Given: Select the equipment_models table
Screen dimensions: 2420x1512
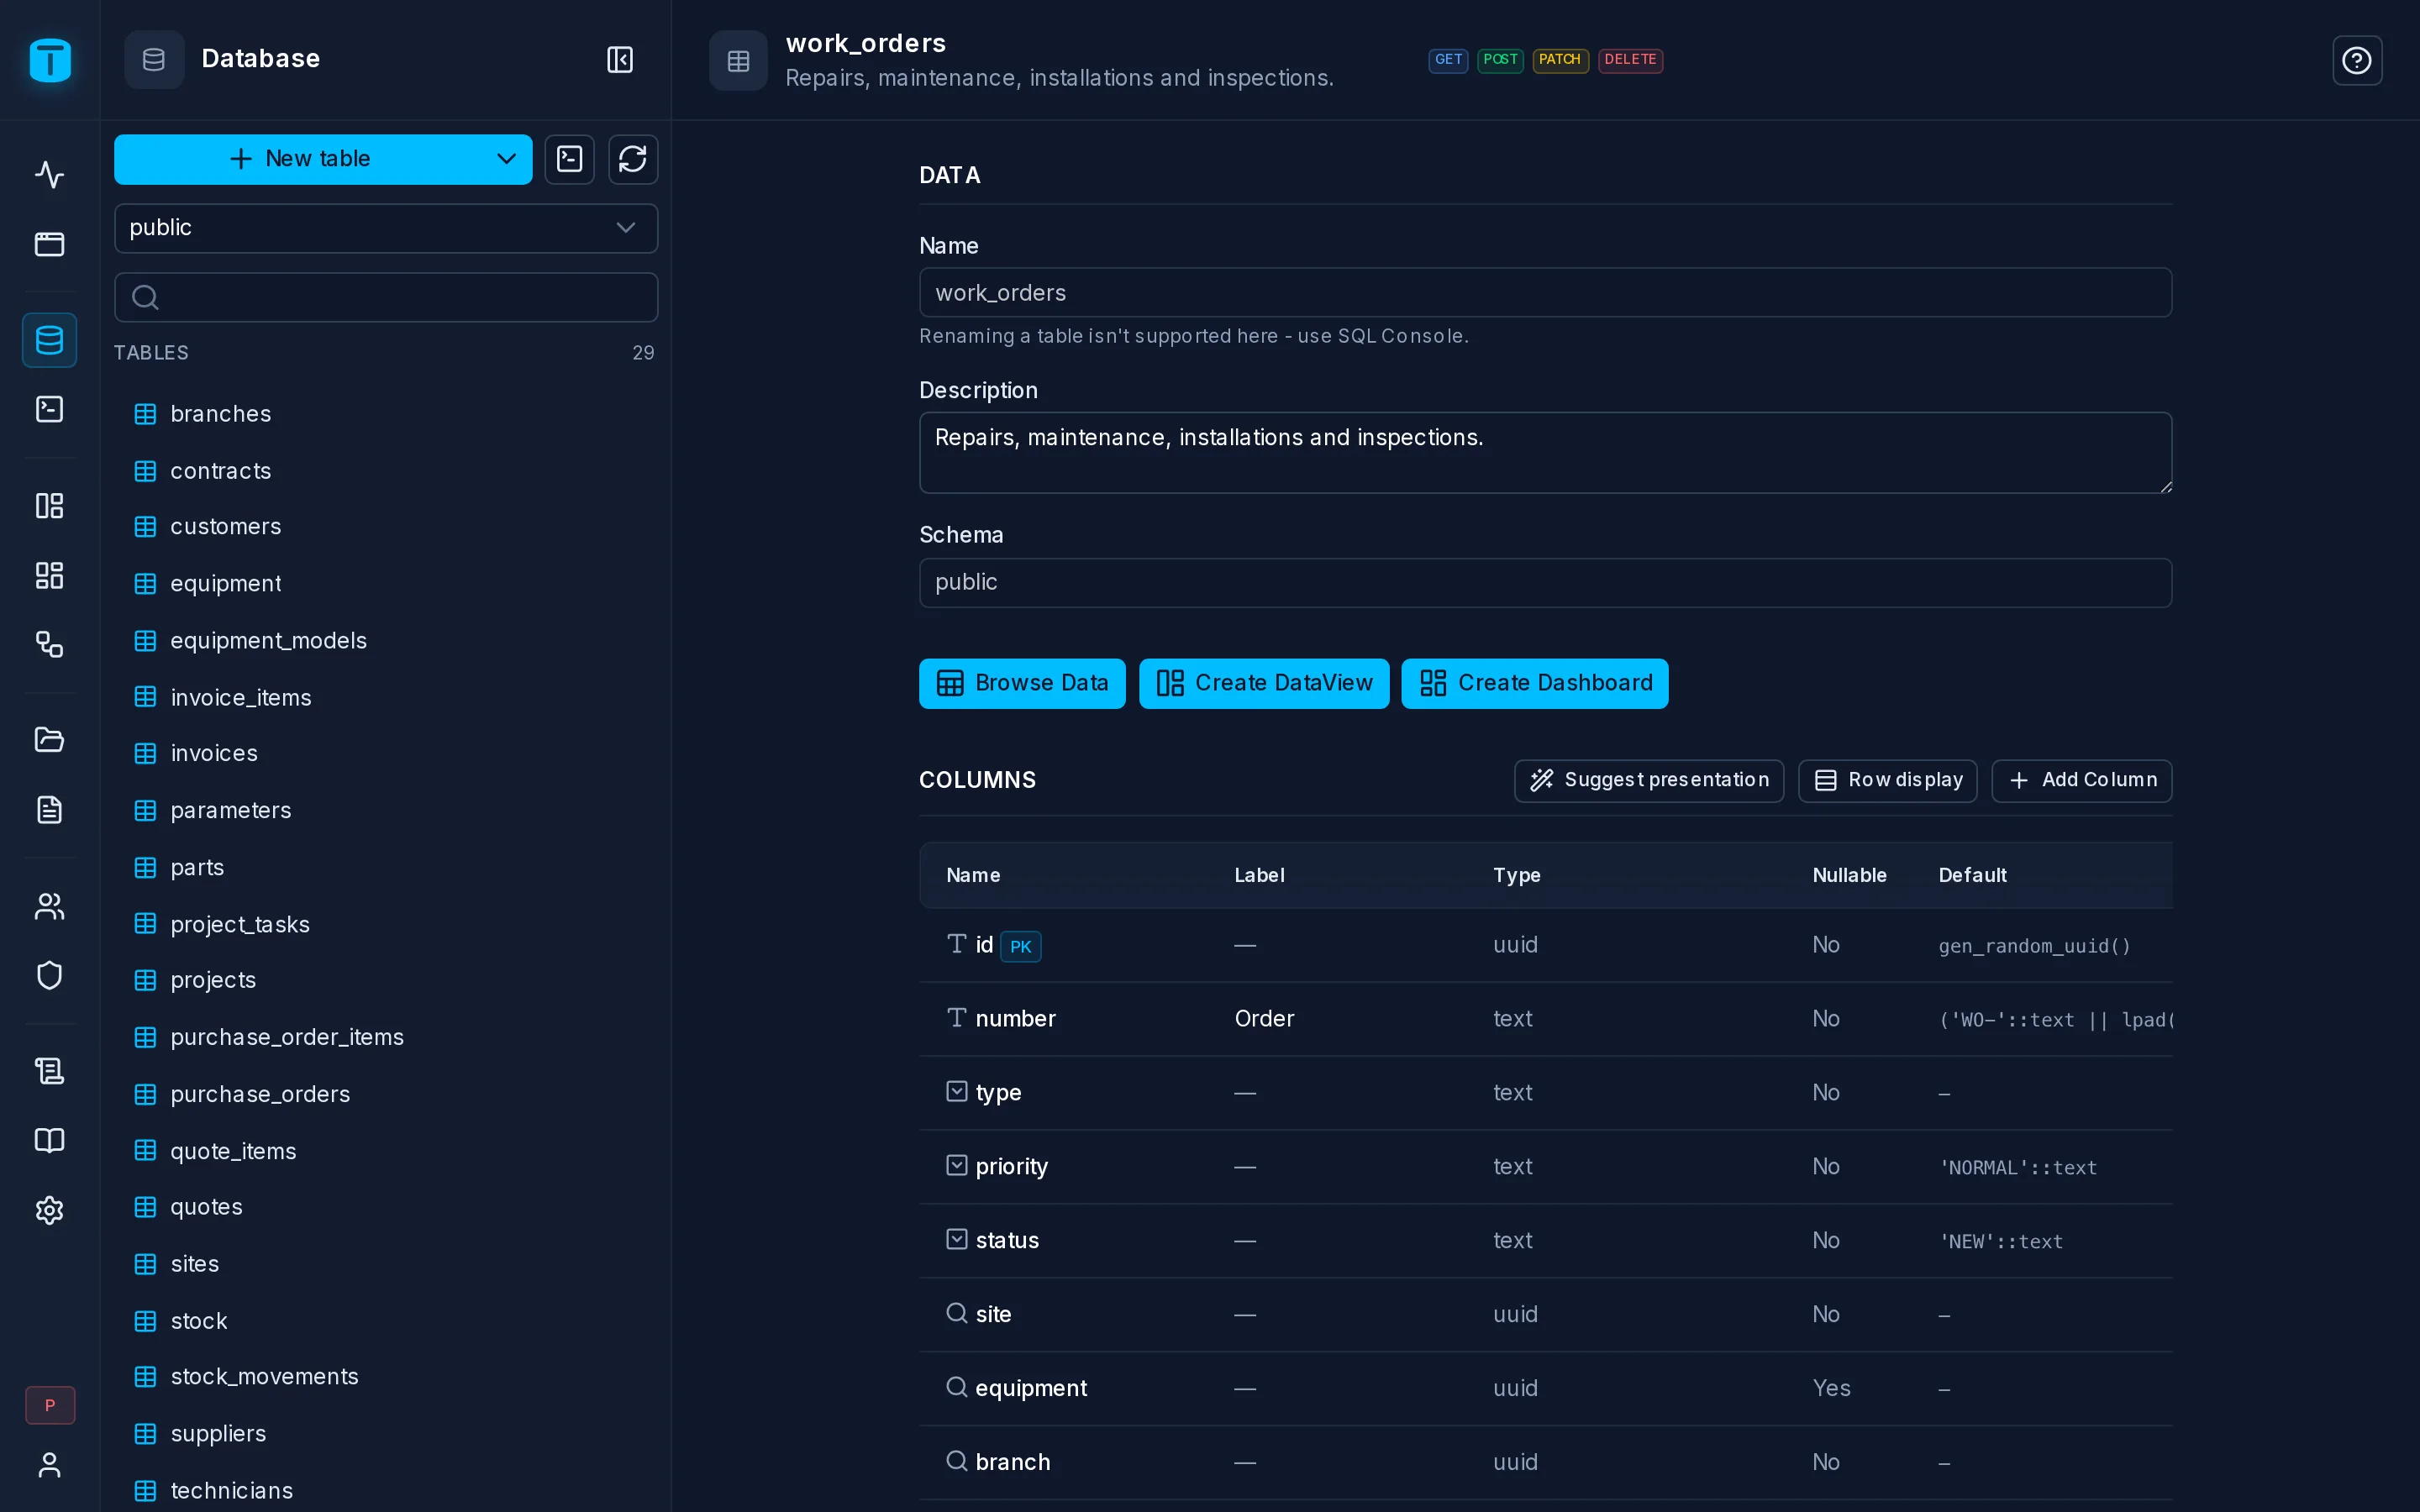Looking at the screenshot, I should point(386,640).
